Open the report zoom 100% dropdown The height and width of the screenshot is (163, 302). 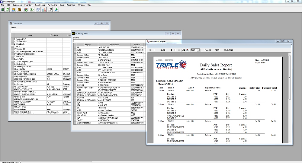point(198,50)
